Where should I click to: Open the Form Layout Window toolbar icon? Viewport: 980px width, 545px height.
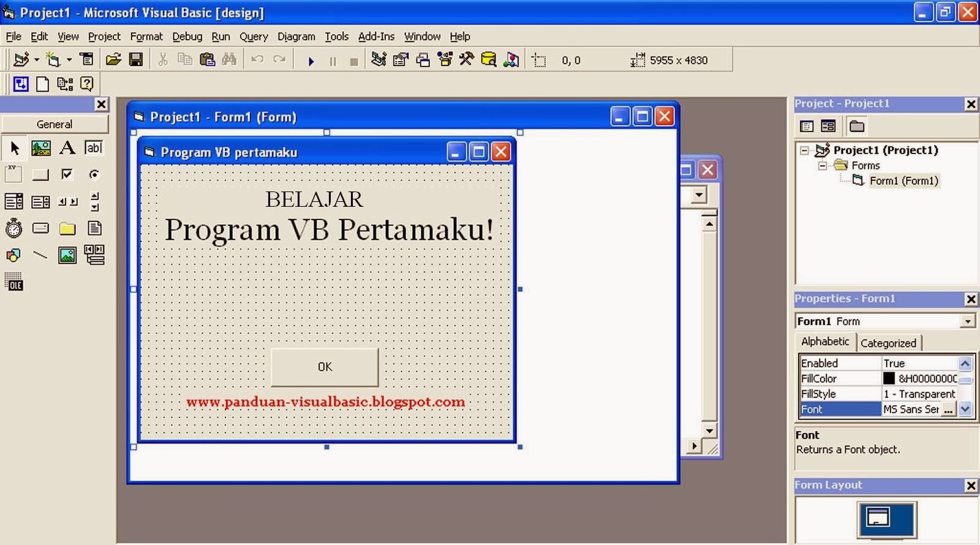point(423,59)
